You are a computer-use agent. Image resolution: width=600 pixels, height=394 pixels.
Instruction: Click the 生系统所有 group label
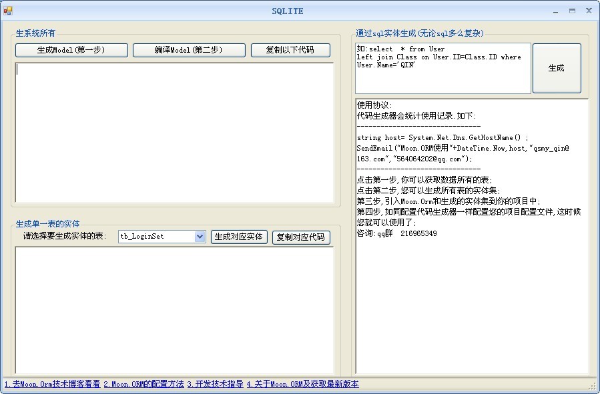[35, 33]
